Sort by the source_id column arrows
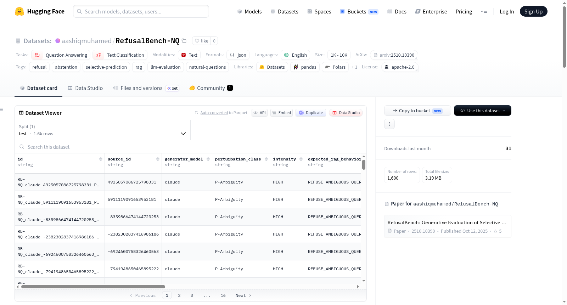The image size is (567, 305). (x=158, y=159)
